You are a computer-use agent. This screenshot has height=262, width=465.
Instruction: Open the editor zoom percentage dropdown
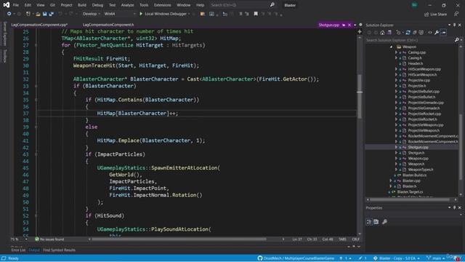coord(26,239)
